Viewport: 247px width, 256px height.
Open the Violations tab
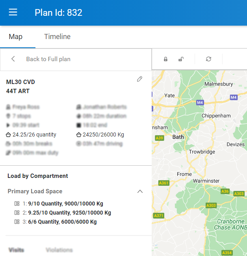click(59, 250)
